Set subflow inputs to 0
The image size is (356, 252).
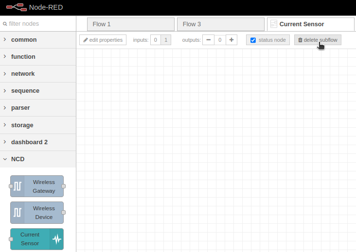pos(156,40)
